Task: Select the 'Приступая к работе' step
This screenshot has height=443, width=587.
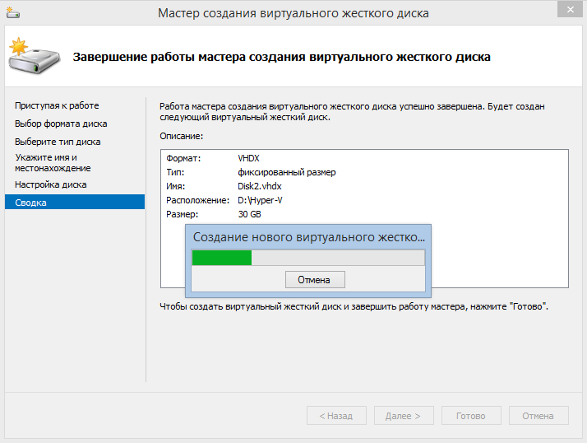Action: (57, 105)
